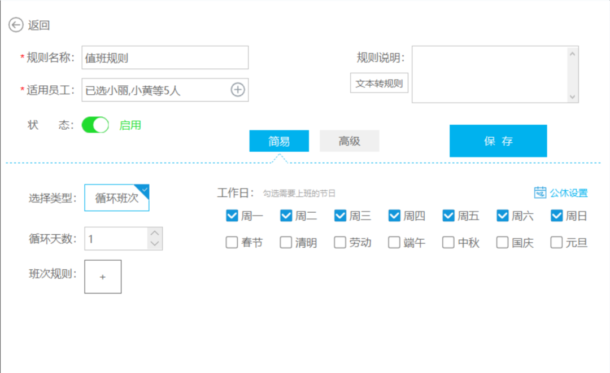
Task: Click the 文本转规则 button
Action: (380, 83)
